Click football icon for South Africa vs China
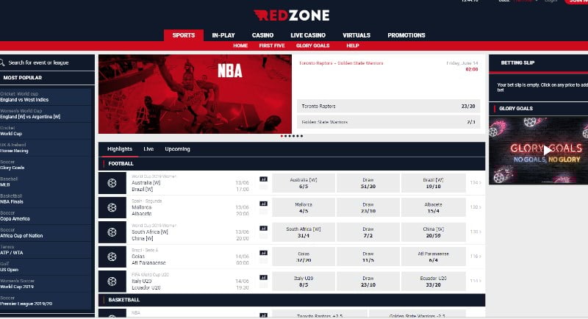The height and width of the screenshot is (319, 588). point(112,232)
